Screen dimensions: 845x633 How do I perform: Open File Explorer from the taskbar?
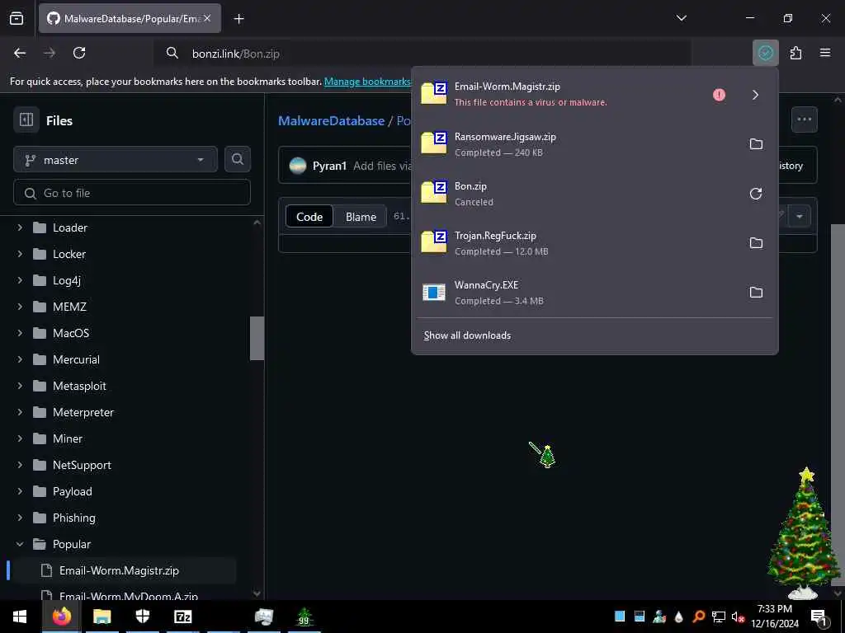101,617
